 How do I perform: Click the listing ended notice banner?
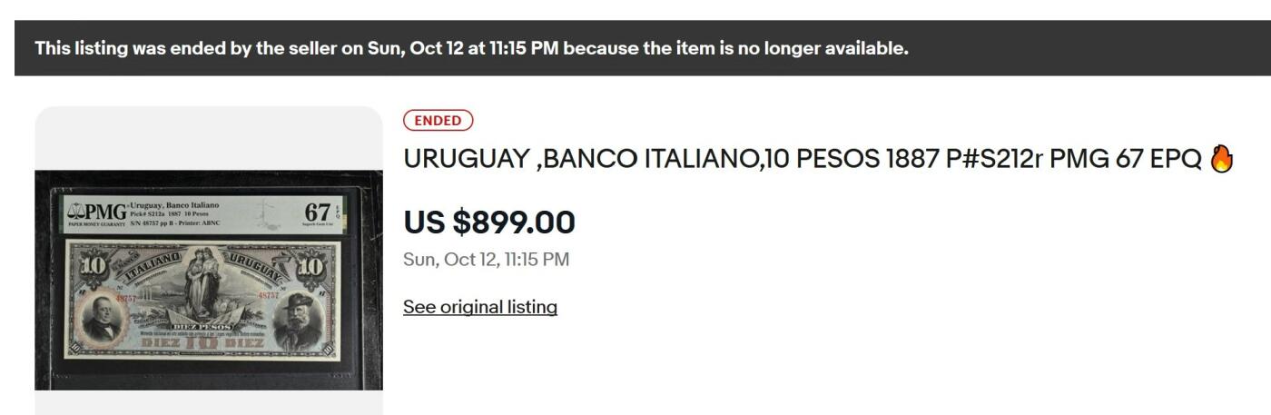(471, 48)
